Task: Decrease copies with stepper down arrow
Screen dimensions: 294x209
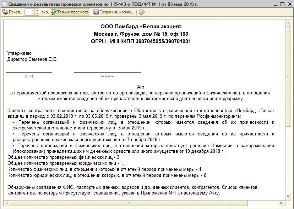Action: tap(37, 14)
